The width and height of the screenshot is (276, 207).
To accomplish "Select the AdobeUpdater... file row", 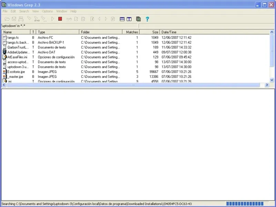I will tap(136, 52).
